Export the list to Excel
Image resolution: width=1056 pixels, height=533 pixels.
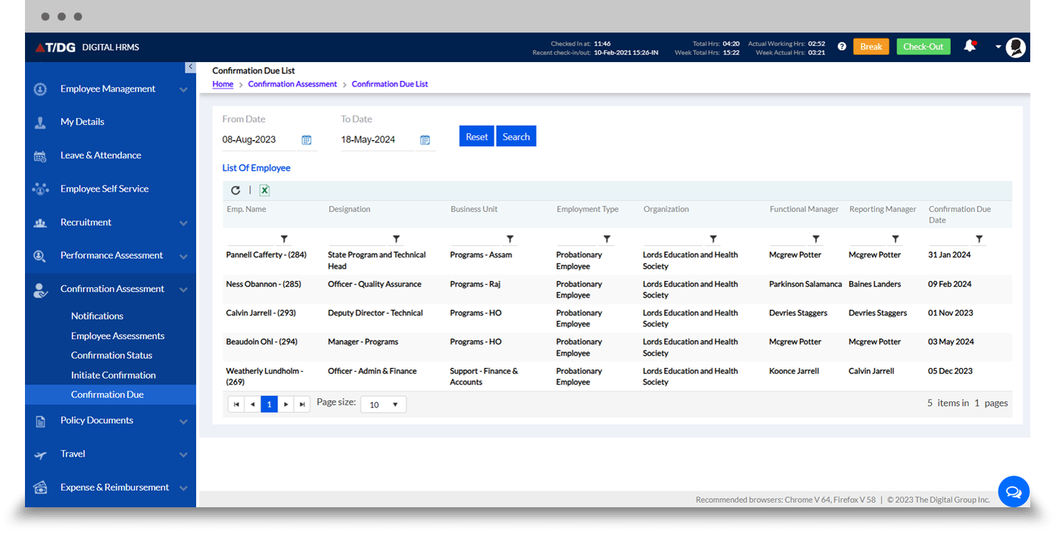pyautogui.click(x=264, y=190)
